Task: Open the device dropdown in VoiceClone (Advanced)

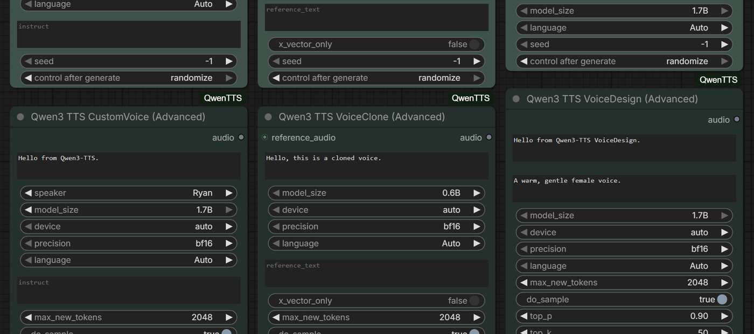Action: [376, 210]
